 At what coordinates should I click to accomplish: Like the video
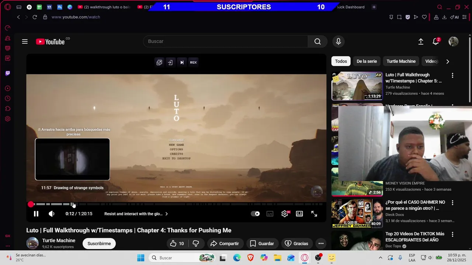pyautogui.click(x=177, y=244)
